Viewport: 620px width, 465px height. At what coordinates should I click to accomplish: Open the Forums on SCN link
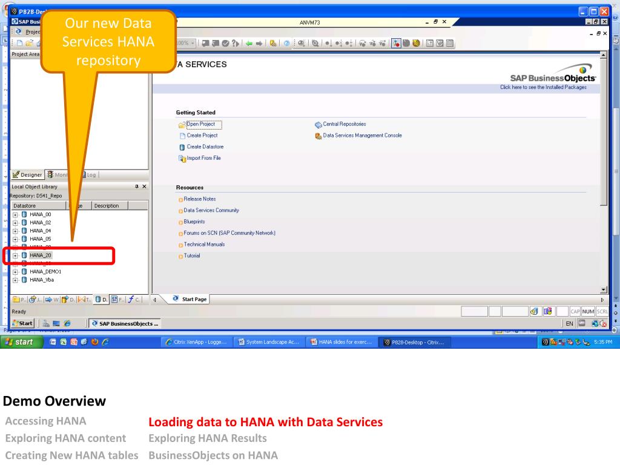coord(229,233)
